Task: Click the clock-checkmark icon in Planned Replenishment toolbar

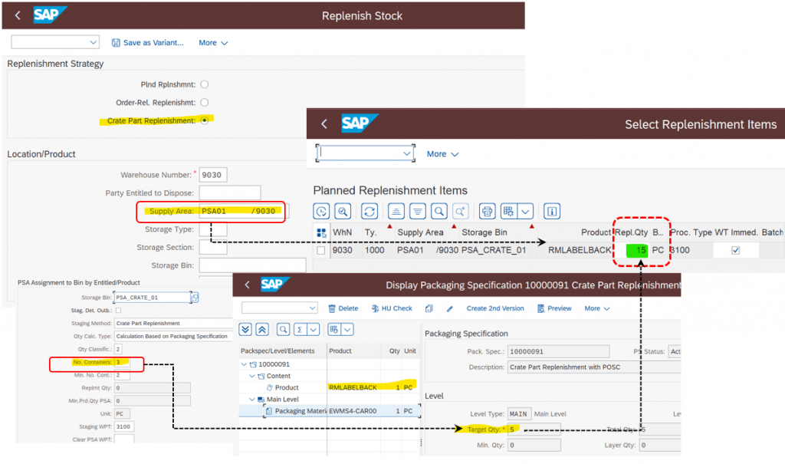Action: [321, 212]
